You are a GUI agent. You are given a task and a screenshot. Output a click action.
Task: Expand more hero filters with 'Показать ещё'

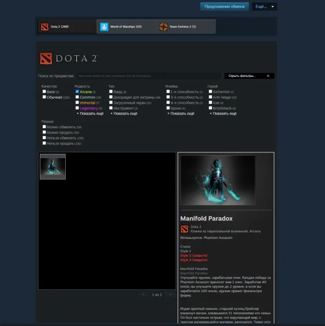[223, 114]
